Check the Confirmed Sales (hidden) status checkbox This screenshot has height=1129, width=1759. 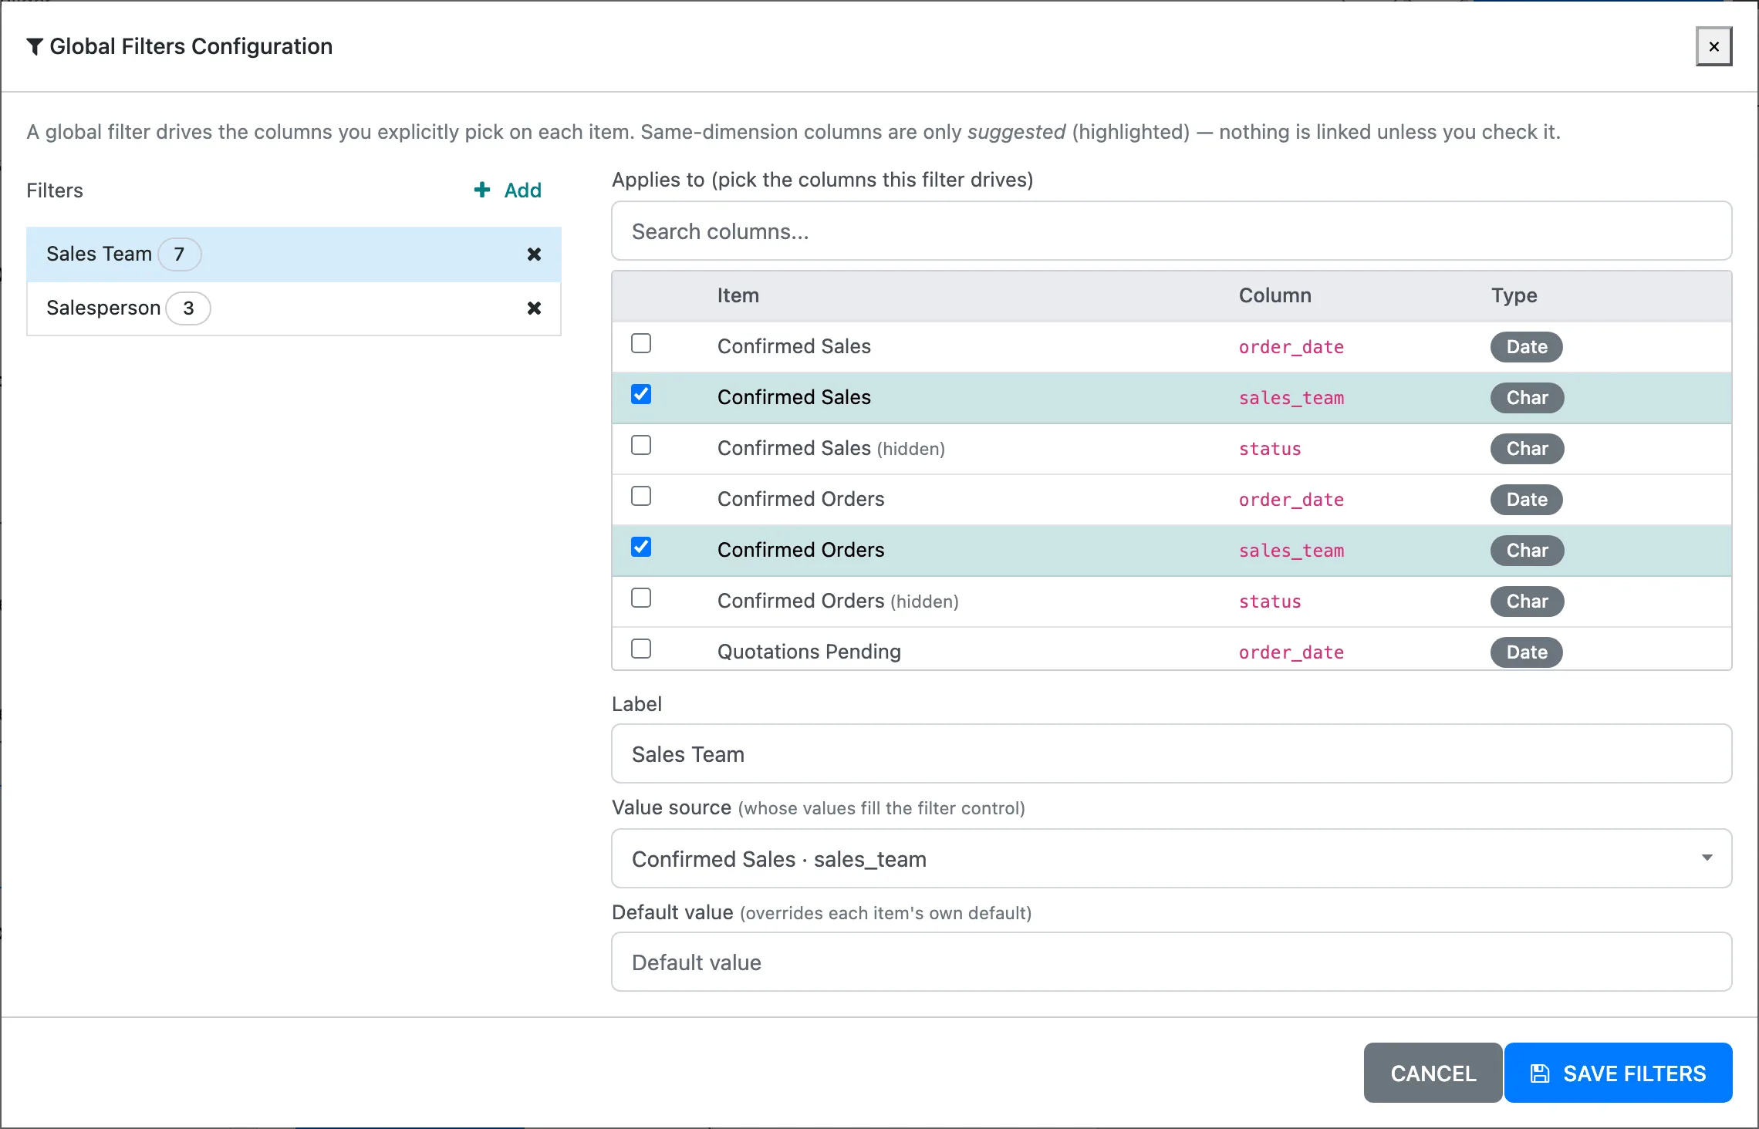(x=641, y=445)
